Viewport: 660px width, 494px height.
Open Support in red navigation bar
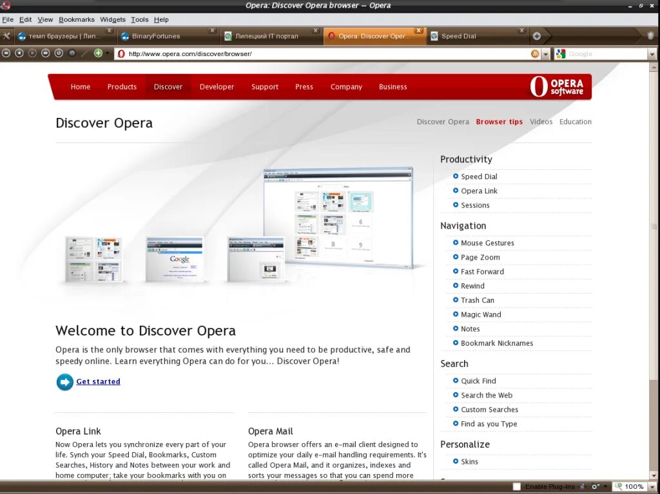point(265,87)
